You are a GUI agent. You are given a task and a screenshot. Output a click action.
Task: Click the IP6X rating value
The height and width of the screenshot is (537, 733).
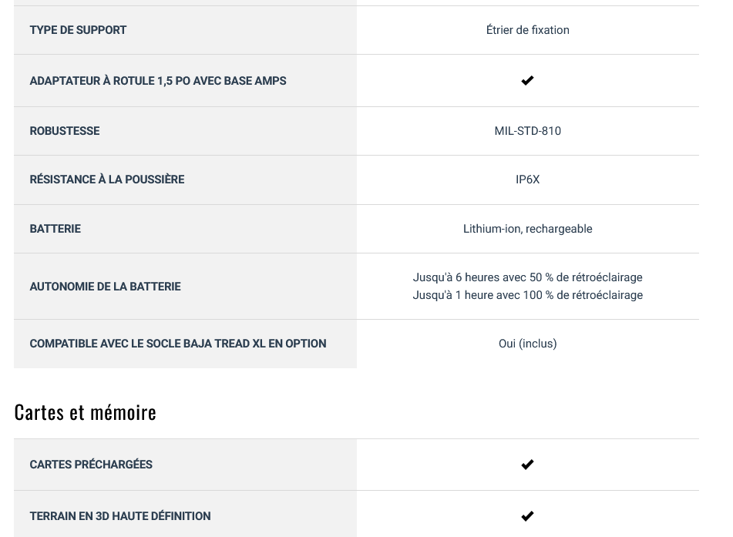pyautogui.click(x=527, y=180)
